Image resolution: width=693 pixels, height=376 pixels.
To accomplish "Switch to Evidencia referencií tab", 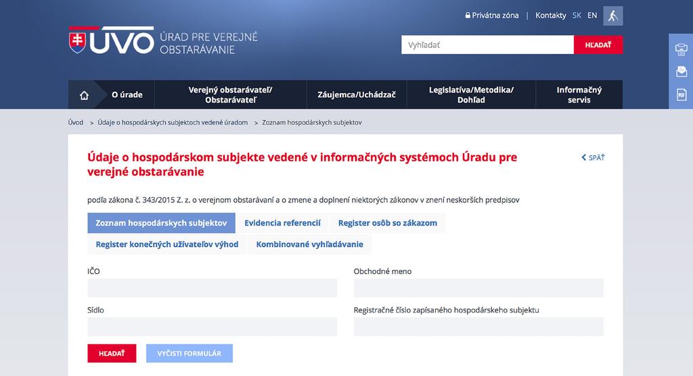I will click(282, 223).
